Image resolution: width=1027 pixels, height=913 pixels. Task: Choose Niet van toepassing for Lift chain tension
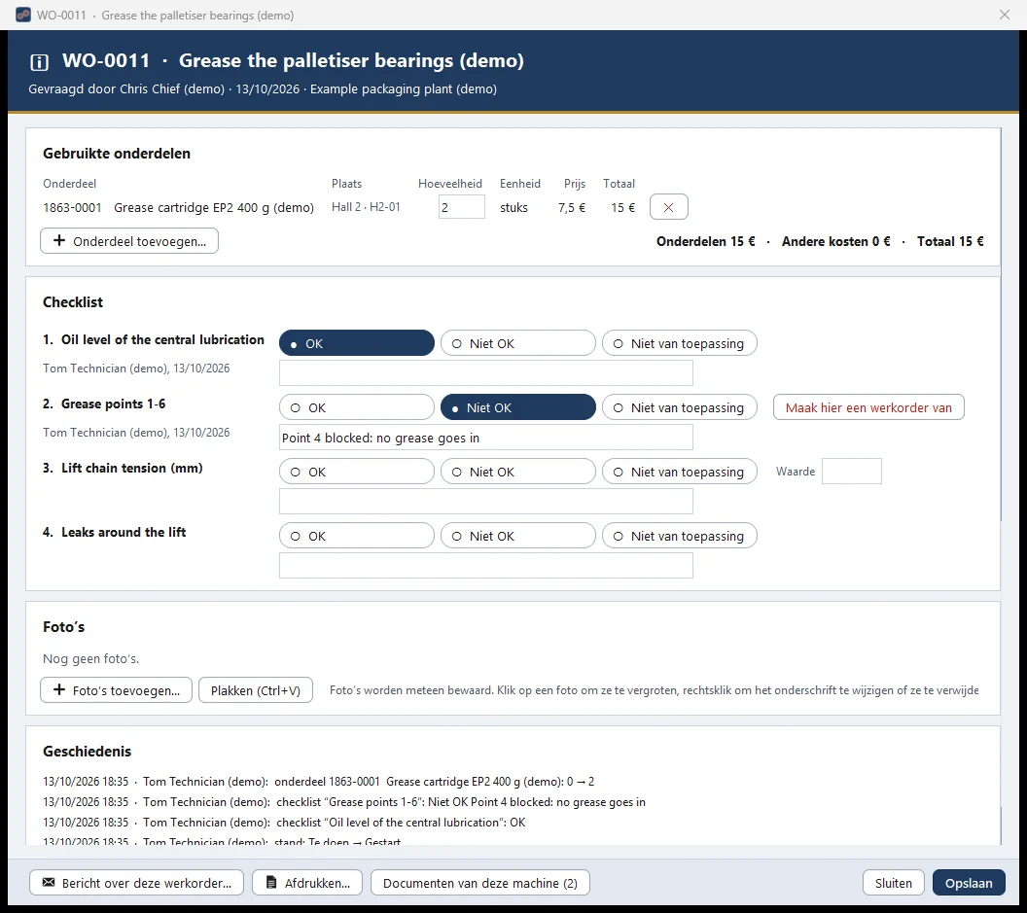679,472
